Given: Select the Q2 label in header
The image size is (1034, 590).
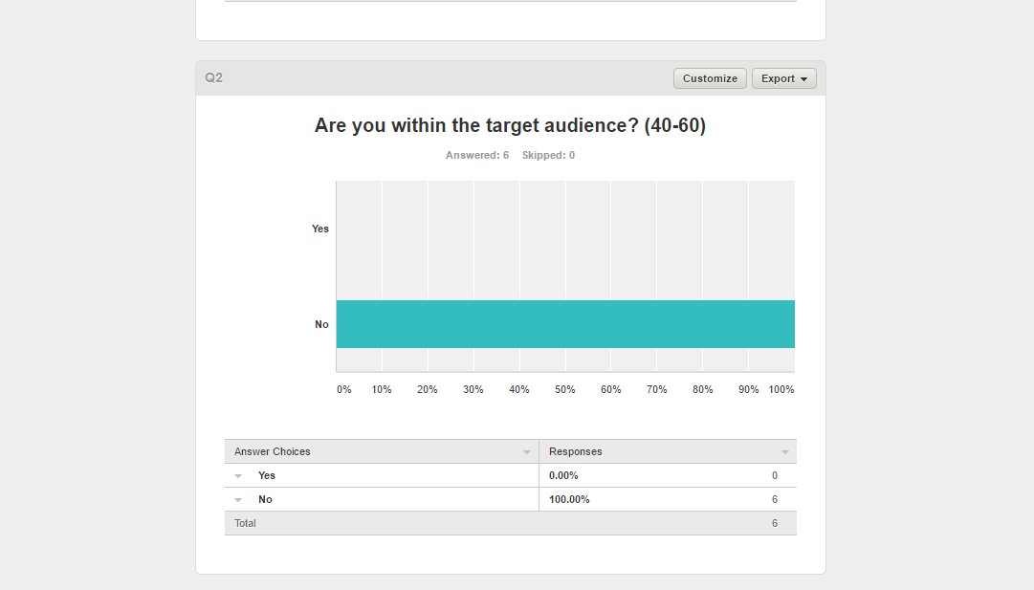Looking at the screenshot, I should click(x=213, y=77).
